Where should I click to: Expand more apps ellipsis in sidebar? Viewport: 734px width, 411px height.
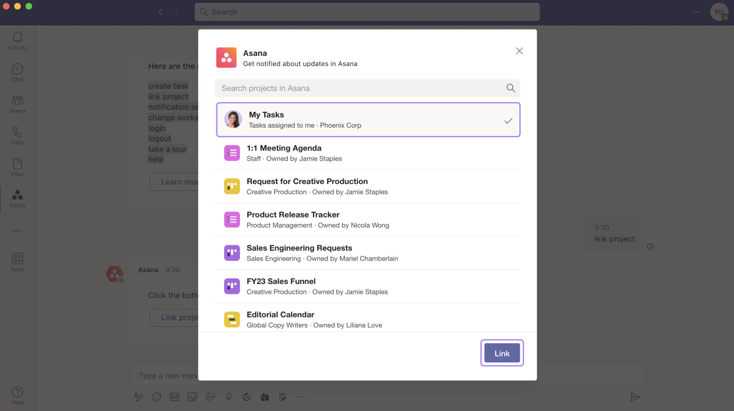point(17,231)
